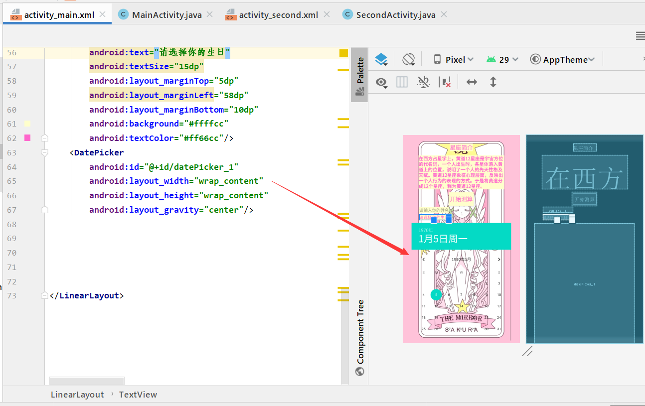
Task: Click the pane layout icon in design toolbar
Action: 402,82
